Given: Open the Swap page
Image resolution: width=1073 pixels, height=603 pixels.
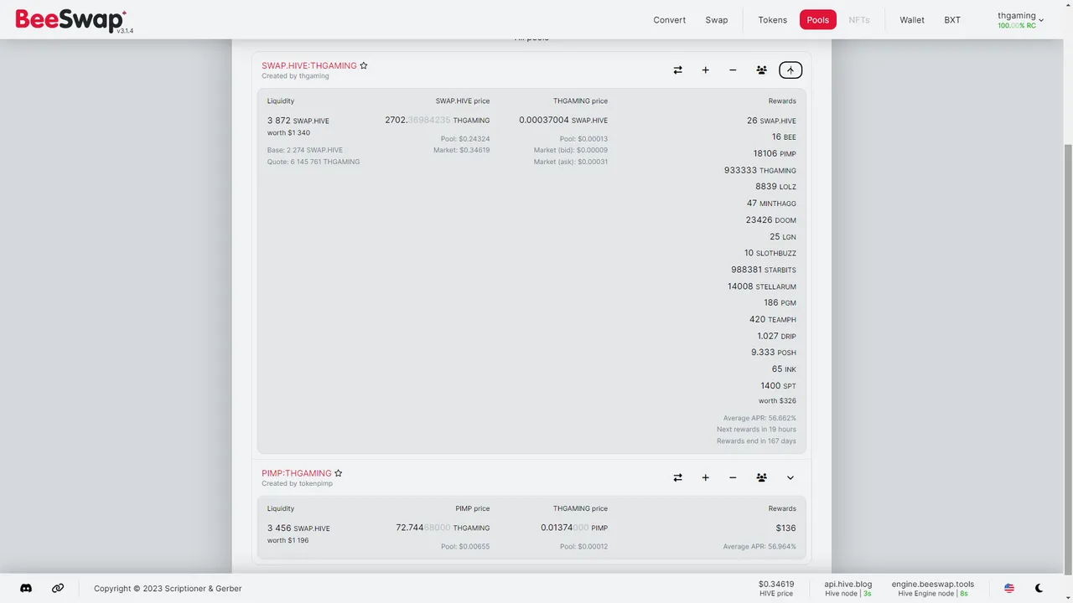Looking at the screenshot, I should pos(717,20).
